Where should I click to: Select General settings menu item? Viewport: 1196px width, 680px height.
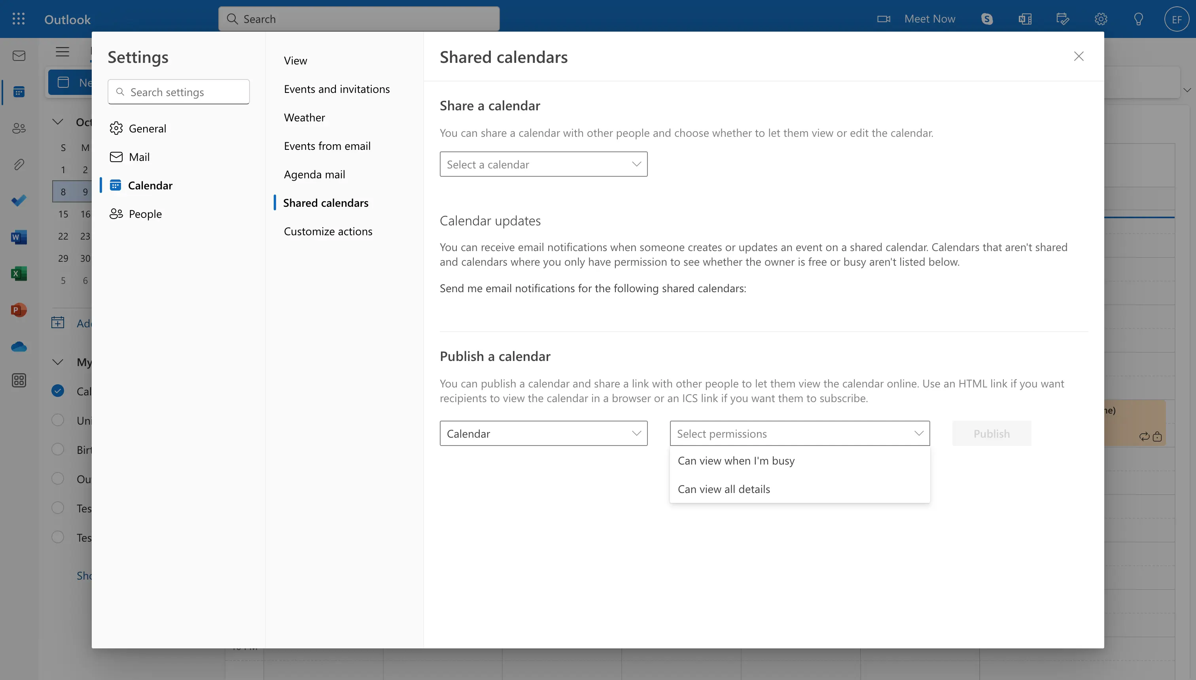click(147, 127)
